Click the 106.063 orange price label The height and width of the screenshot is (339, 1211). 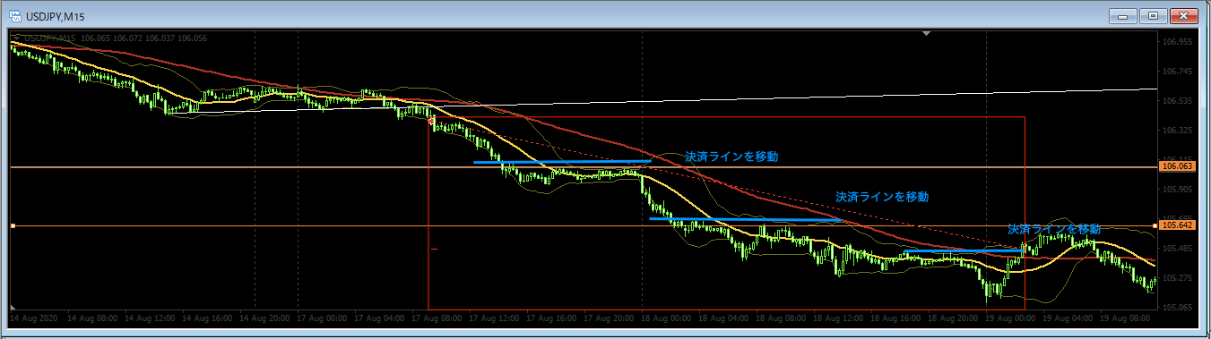1177,166
